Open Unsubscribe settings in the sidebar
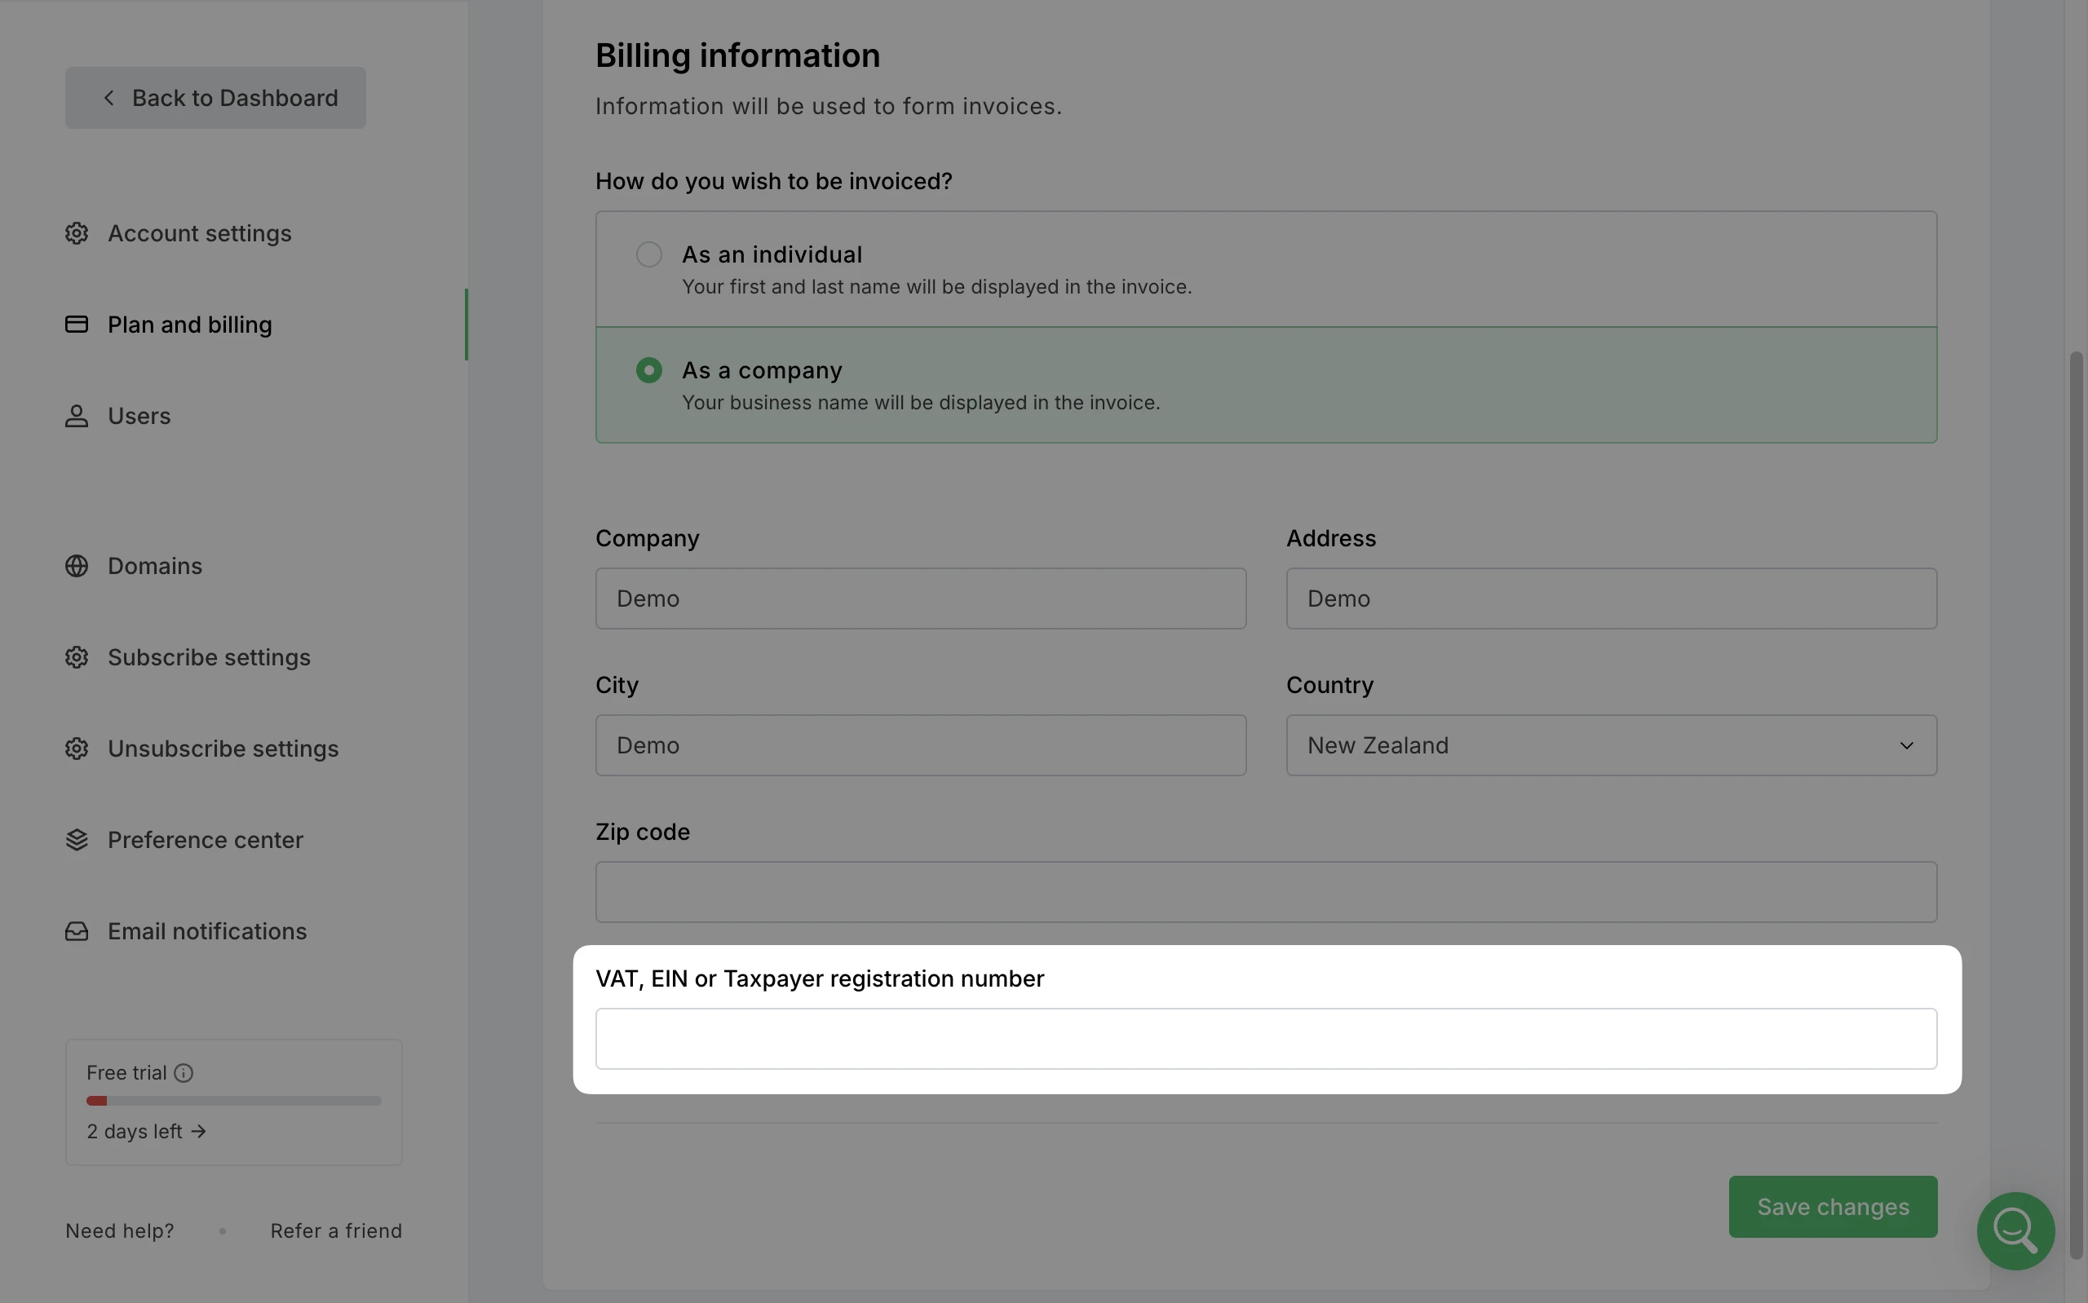Image resolution: width=2088 pixels, height=1303 pixels. pyautogui.click(x=223, y=749)
